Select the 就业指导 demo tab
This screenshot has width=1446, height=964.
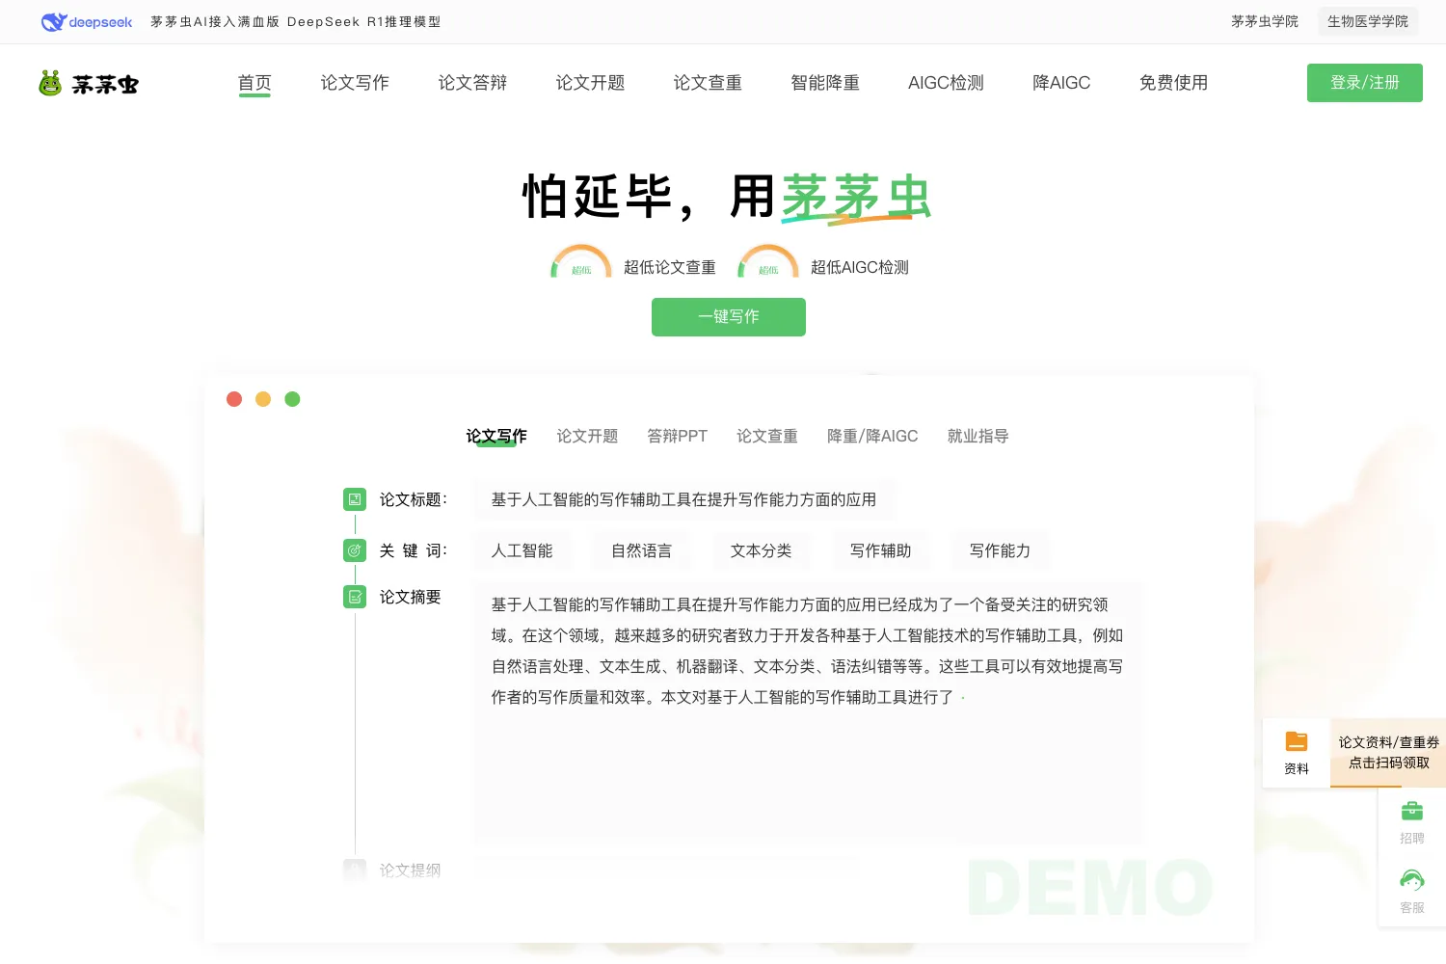pos(977,436)
